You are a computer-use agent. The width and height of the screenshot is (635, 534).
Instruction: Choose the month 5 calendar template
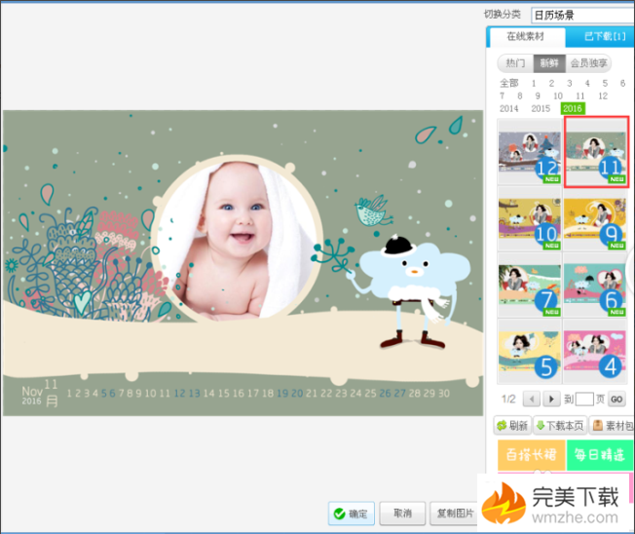tap(529, 351)
